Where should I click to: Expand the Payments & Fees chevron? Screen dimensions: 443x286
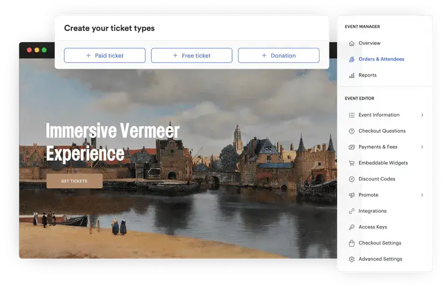(422, 147)
